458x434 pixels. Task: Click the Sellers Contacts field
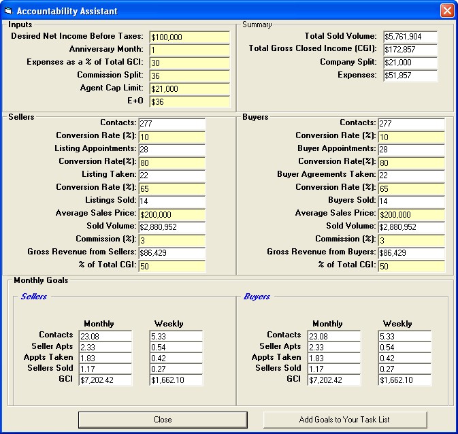coord(171,124)
